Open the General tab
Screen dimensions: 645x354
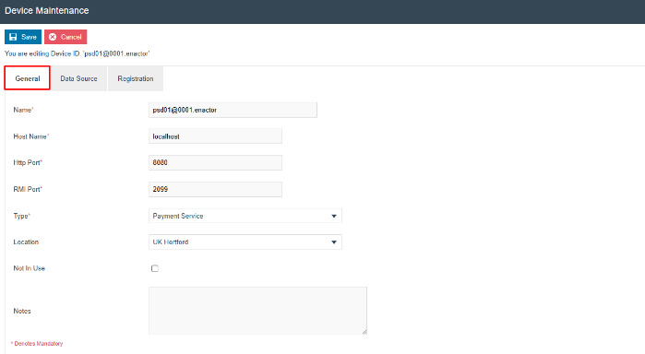coord(28,78)
